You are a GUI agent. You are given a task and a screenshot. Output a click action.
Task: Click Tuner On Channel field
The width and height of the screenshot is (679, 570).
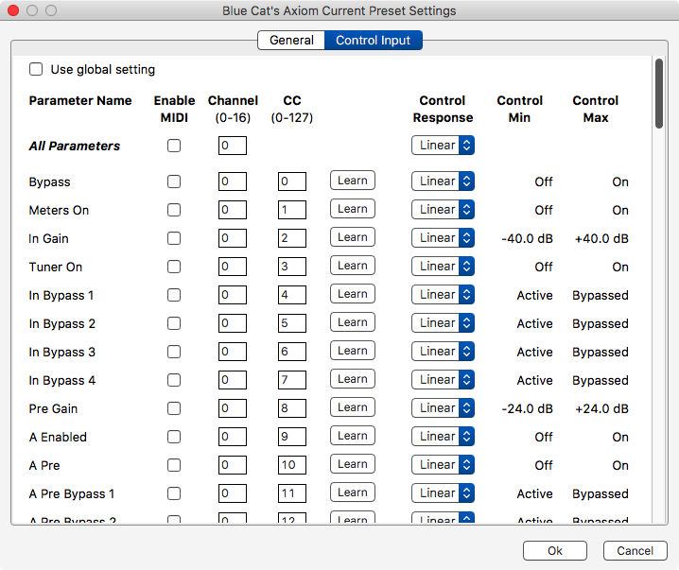pyautogui.click(x=233, y=267)
